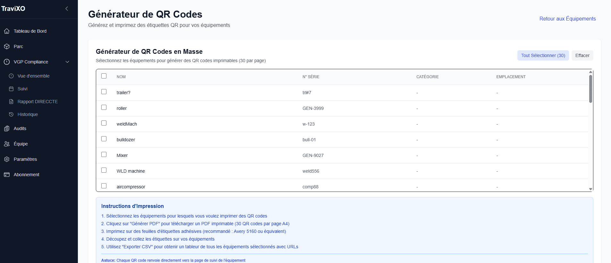Viewport: 611px width, 263px height.
Task: Click the Abonnement card icon
Action: coord(7,175)
